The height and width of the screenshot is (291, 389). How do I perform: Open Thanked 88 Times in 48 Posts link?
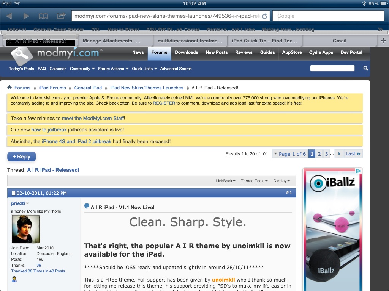coord(38,271)
